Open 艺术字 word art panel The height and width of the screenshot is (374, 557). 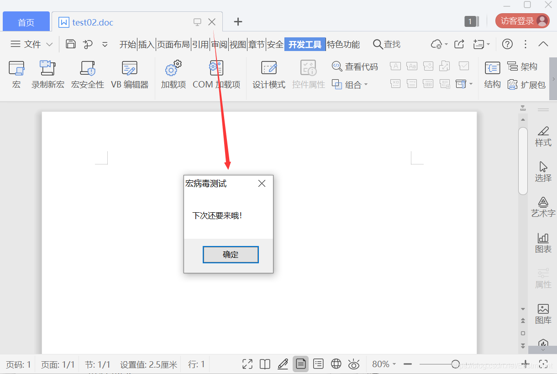[x=543, y=207]
